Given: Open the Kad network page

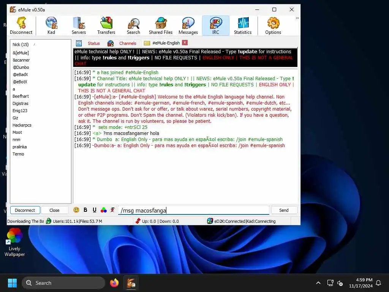Looking at the screenshot, I should (51, 25).
